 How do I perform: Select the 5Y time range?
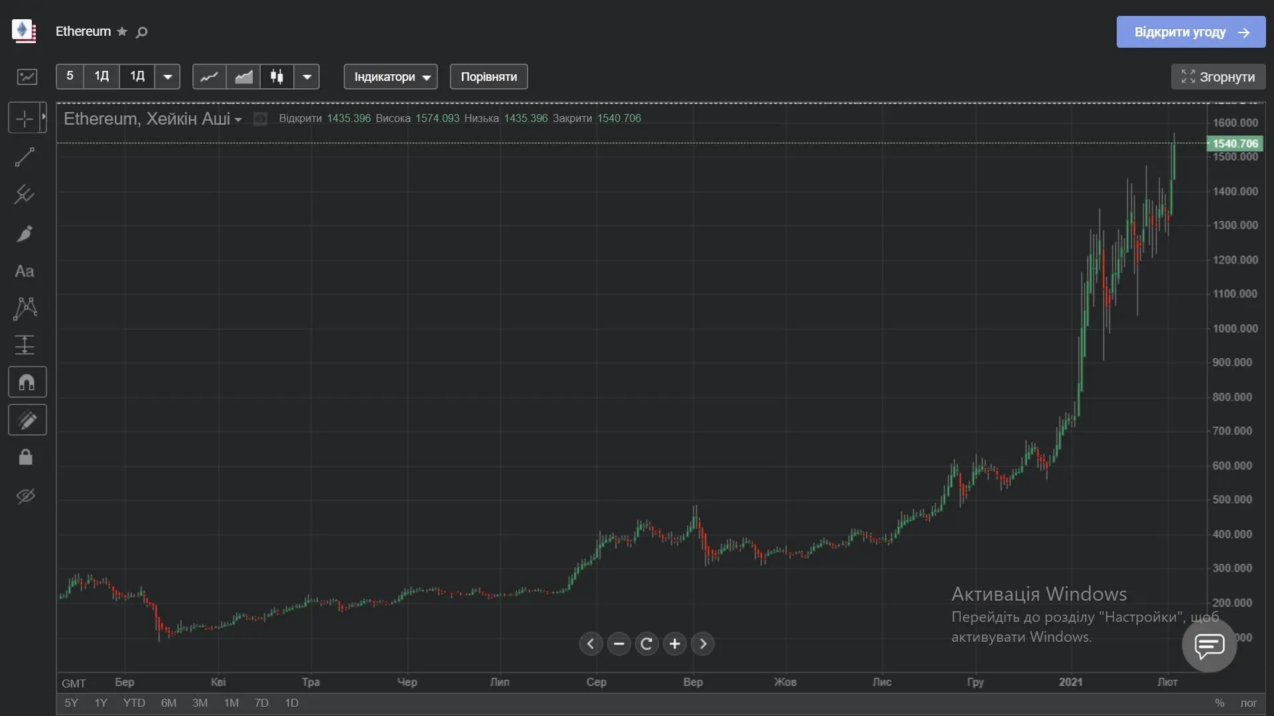[71, 703]
